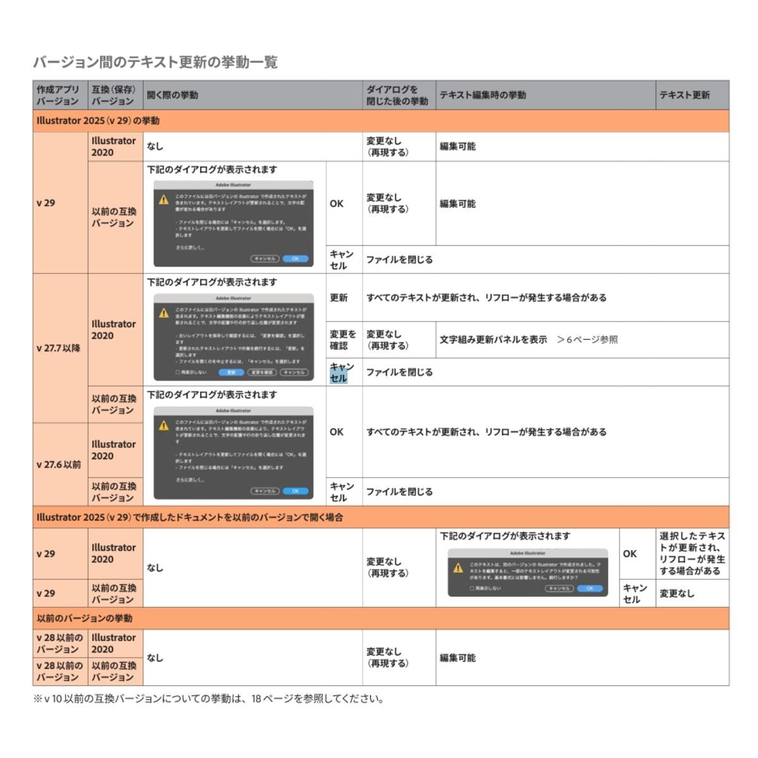This screenshot has width=758, height=758.
Task: Click OK in the テキスト編集時の挙動 dialog
Action: pos(590,588)
